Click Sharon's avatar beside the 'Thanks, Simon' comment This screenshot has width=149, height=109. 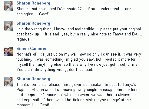coord(8,82)
